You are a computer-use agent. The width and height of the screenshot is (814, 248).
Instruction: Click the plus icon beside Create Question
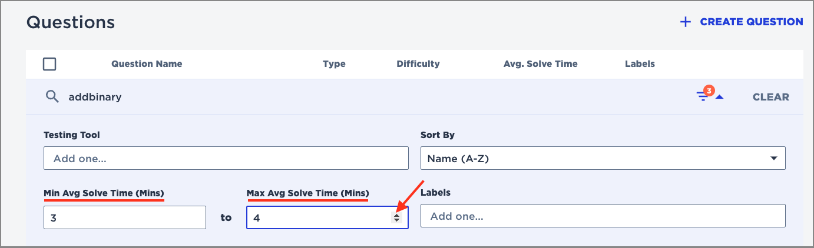685,22
